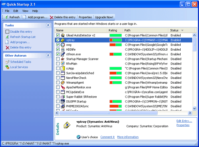
Task: Uncheck the HDDlife checkbox
Action: tap(58, 49)
